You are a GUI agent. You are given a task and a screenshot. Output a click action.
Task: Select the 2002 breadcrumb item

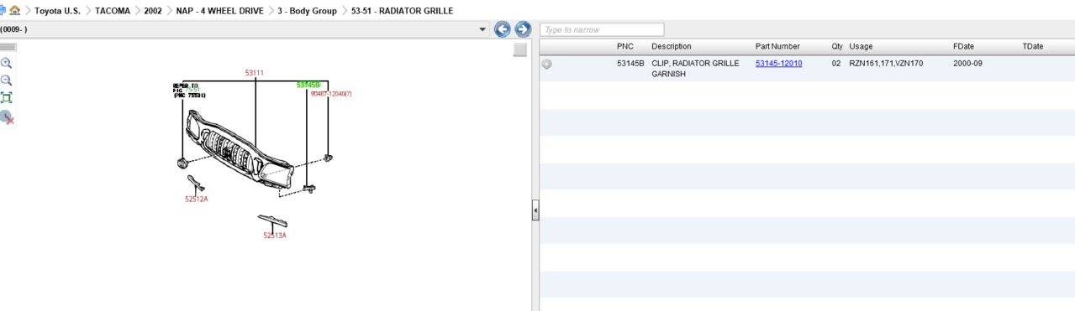tap(153, 11)
